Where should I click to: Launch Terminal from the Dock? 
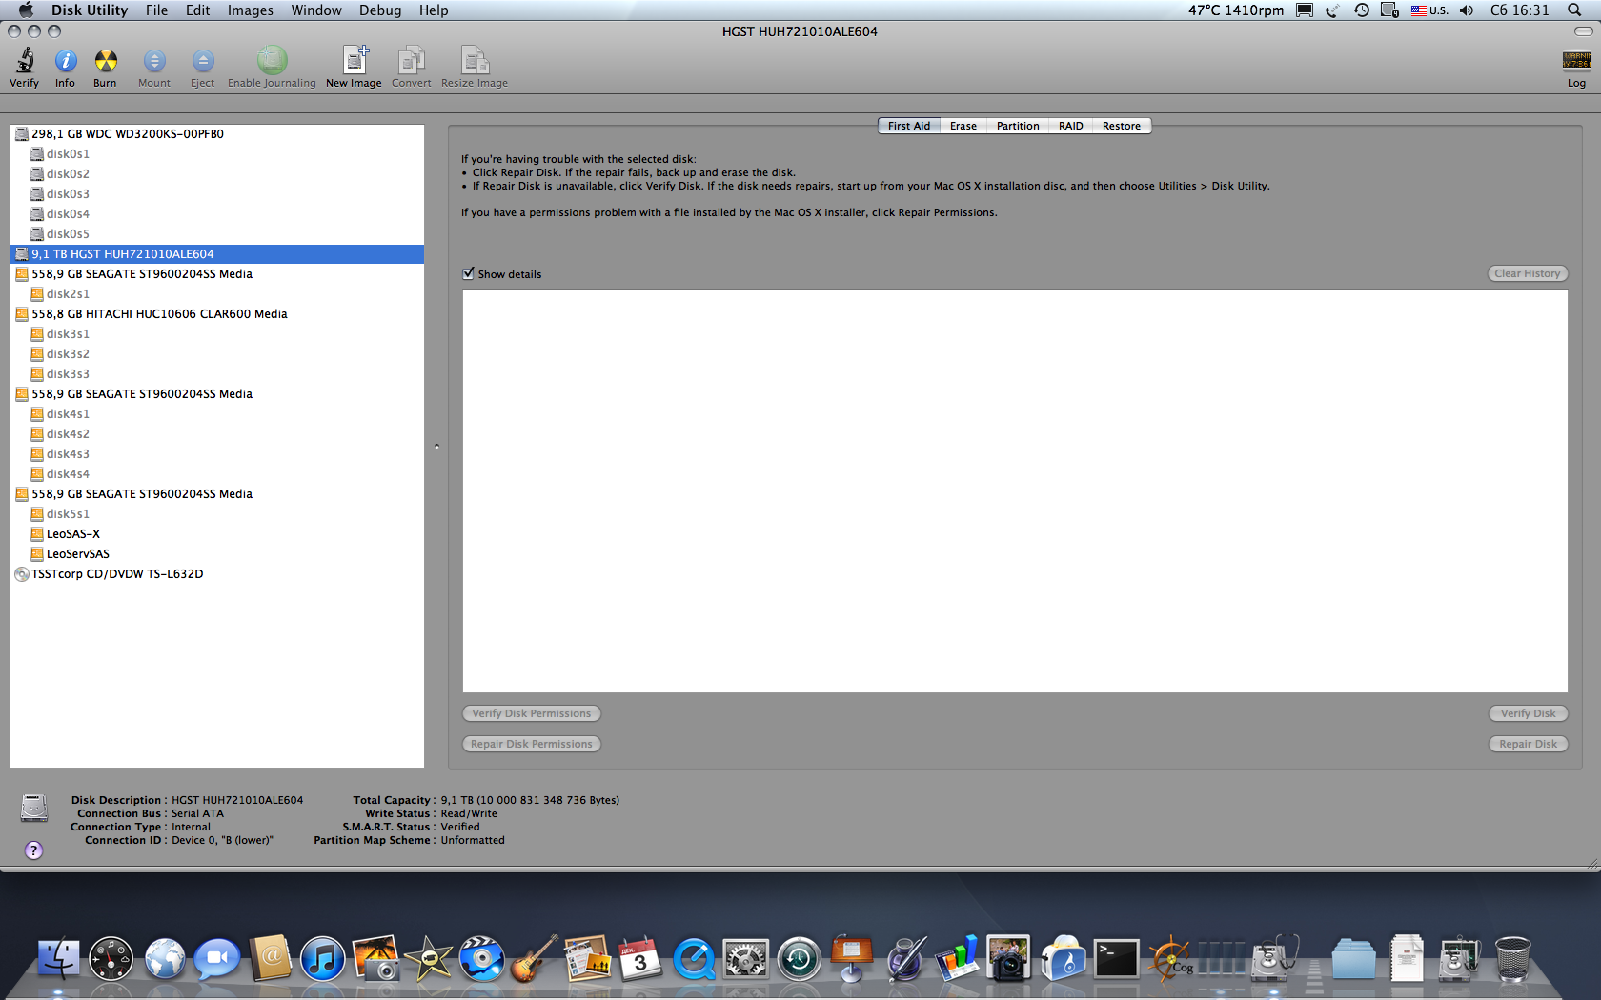[x=1116, y=958]
